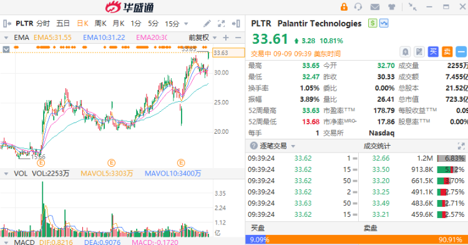Click the 52周最低 value 13.68
Image resolution: width=468 pixels, height=245 pixels.
(311, 122)
